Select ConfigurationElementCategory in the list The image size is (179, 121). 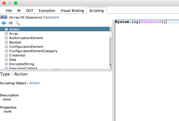(33, 51)
